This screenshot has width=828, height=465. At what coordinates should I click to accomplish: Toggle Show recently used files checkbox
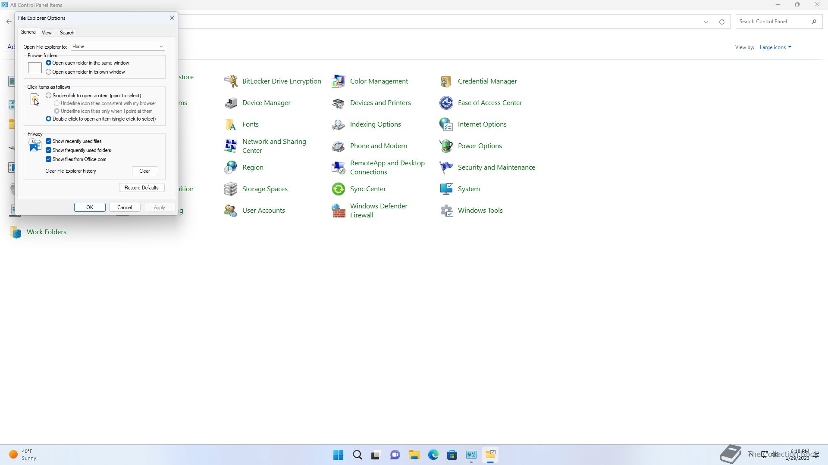[49, 141]
